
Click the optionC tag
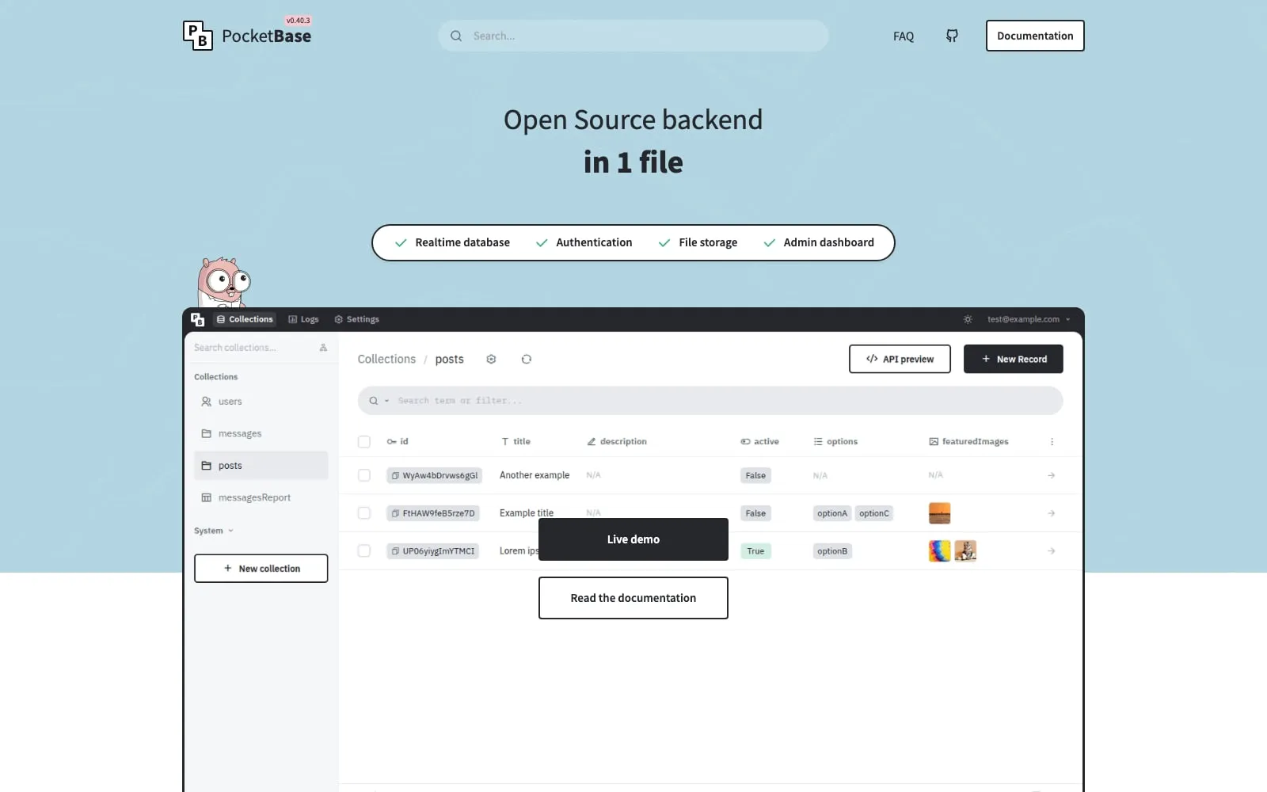click(x=874, y=513)
